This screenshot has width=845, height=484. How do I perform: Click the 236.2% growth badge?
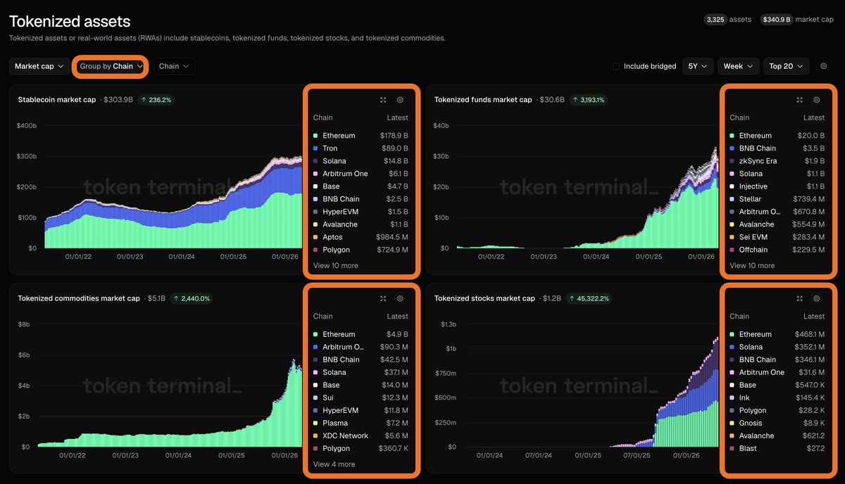156,100
